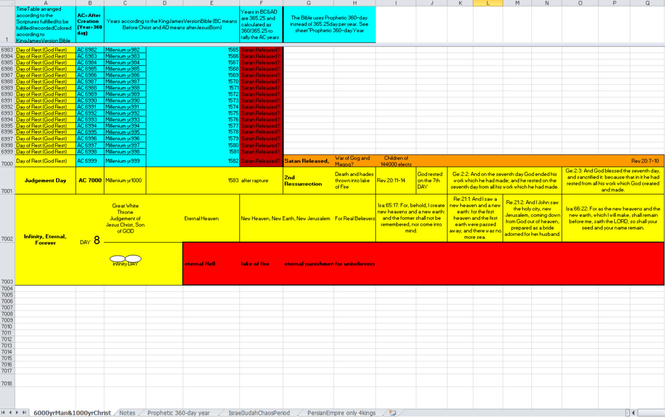Click the 'Infinity, Eternal, Forever' cell

pos(45,239)
